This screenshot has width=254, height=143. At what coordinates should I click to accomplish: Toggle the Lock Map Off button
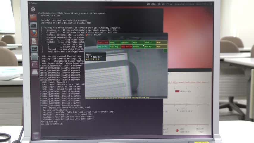tap(127, 47)
